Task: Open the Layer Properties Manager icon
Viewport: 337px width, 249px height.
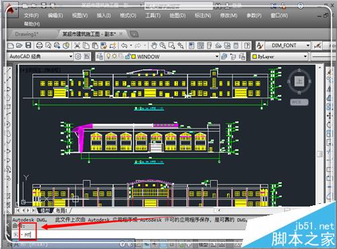Action: 100,57
